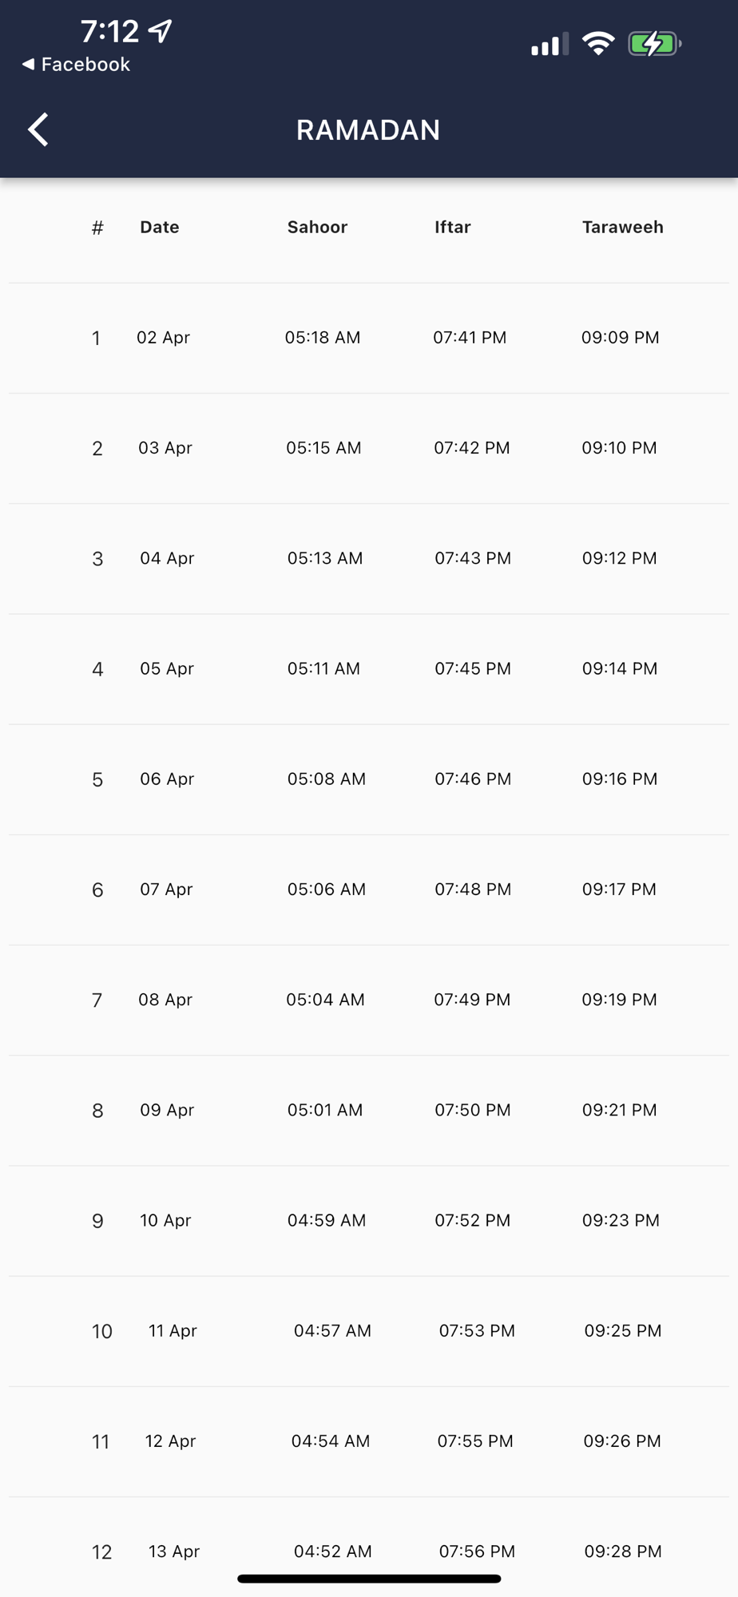738x1597 pixels.
Task: Select the Taraweeh column header
Action: pos(622,227)
